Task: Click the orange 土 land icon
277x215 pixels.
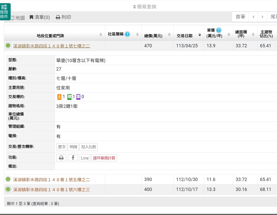Action: [x=59, y=97]
